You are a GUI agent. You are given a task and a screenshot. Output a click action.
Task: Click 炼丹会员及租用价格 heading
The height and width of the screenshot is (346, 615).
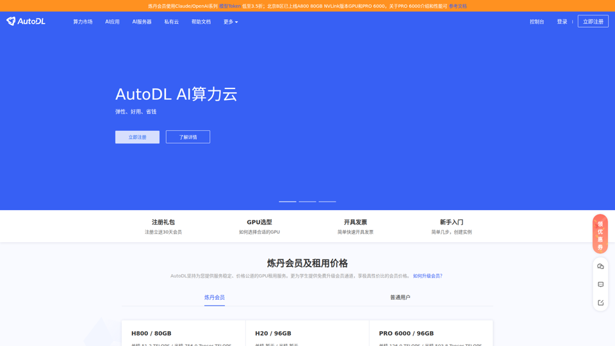(307, 263)
